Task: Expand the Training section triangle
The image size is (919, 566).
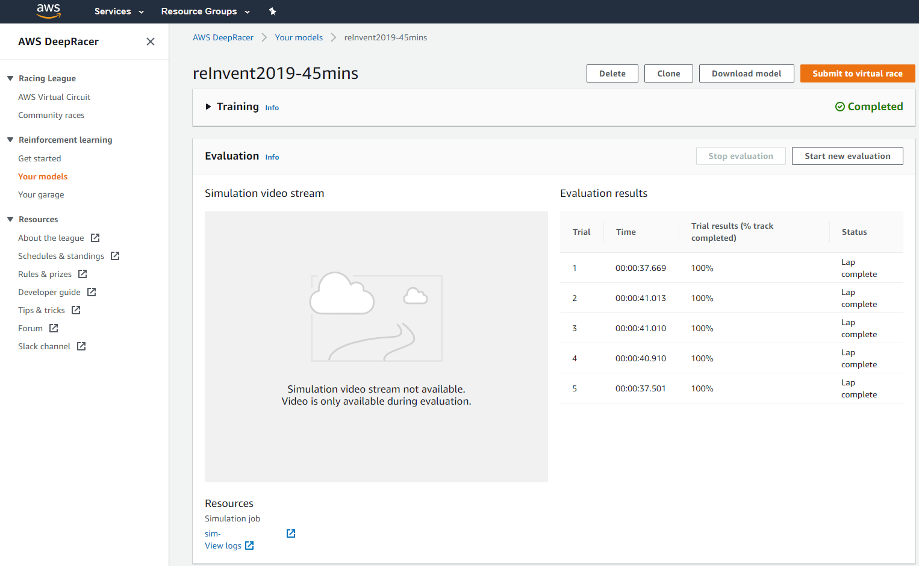Action: click(208, 107)
